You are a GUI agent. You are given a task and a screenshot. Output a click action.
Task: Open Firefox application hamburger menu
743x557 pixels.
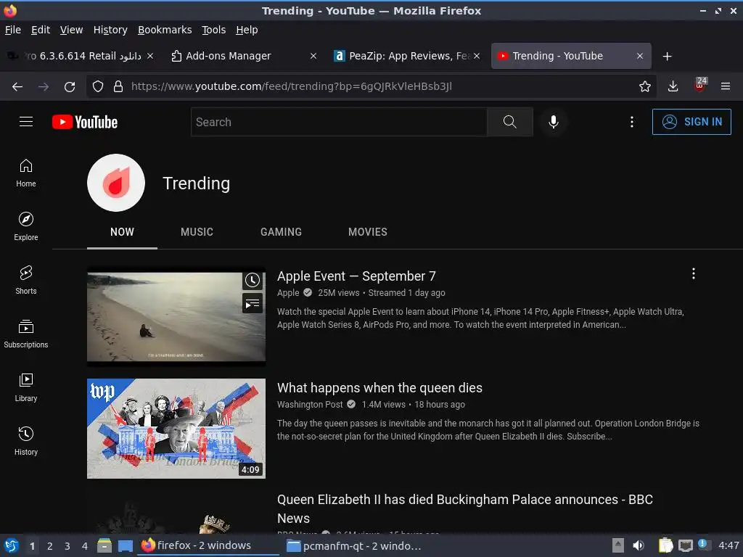[x=725, y=86]
